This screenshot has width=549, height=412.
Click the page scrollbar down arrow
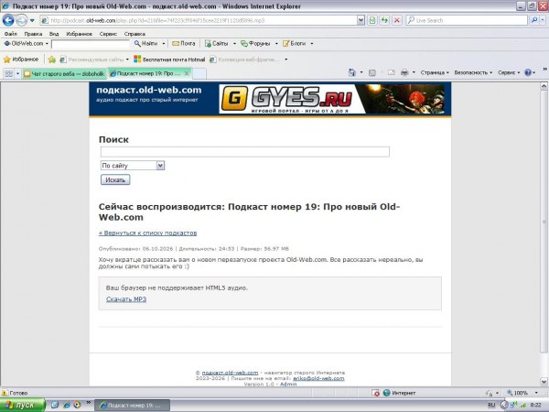click(x=544, y=381)
